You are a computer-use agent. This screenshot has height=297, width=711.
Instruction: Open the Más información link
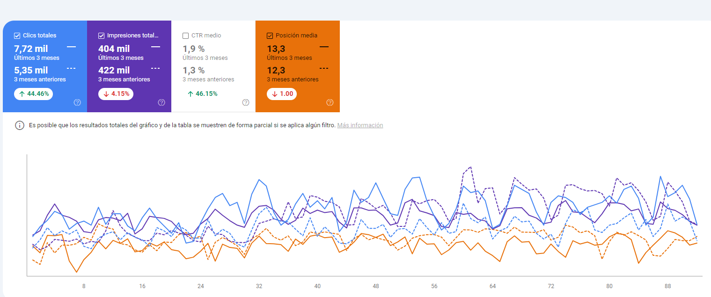coord(360,125)
